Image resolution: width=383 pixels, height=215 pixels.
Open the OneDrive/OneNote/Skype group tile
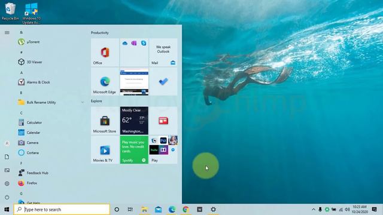tap(134, 52)
